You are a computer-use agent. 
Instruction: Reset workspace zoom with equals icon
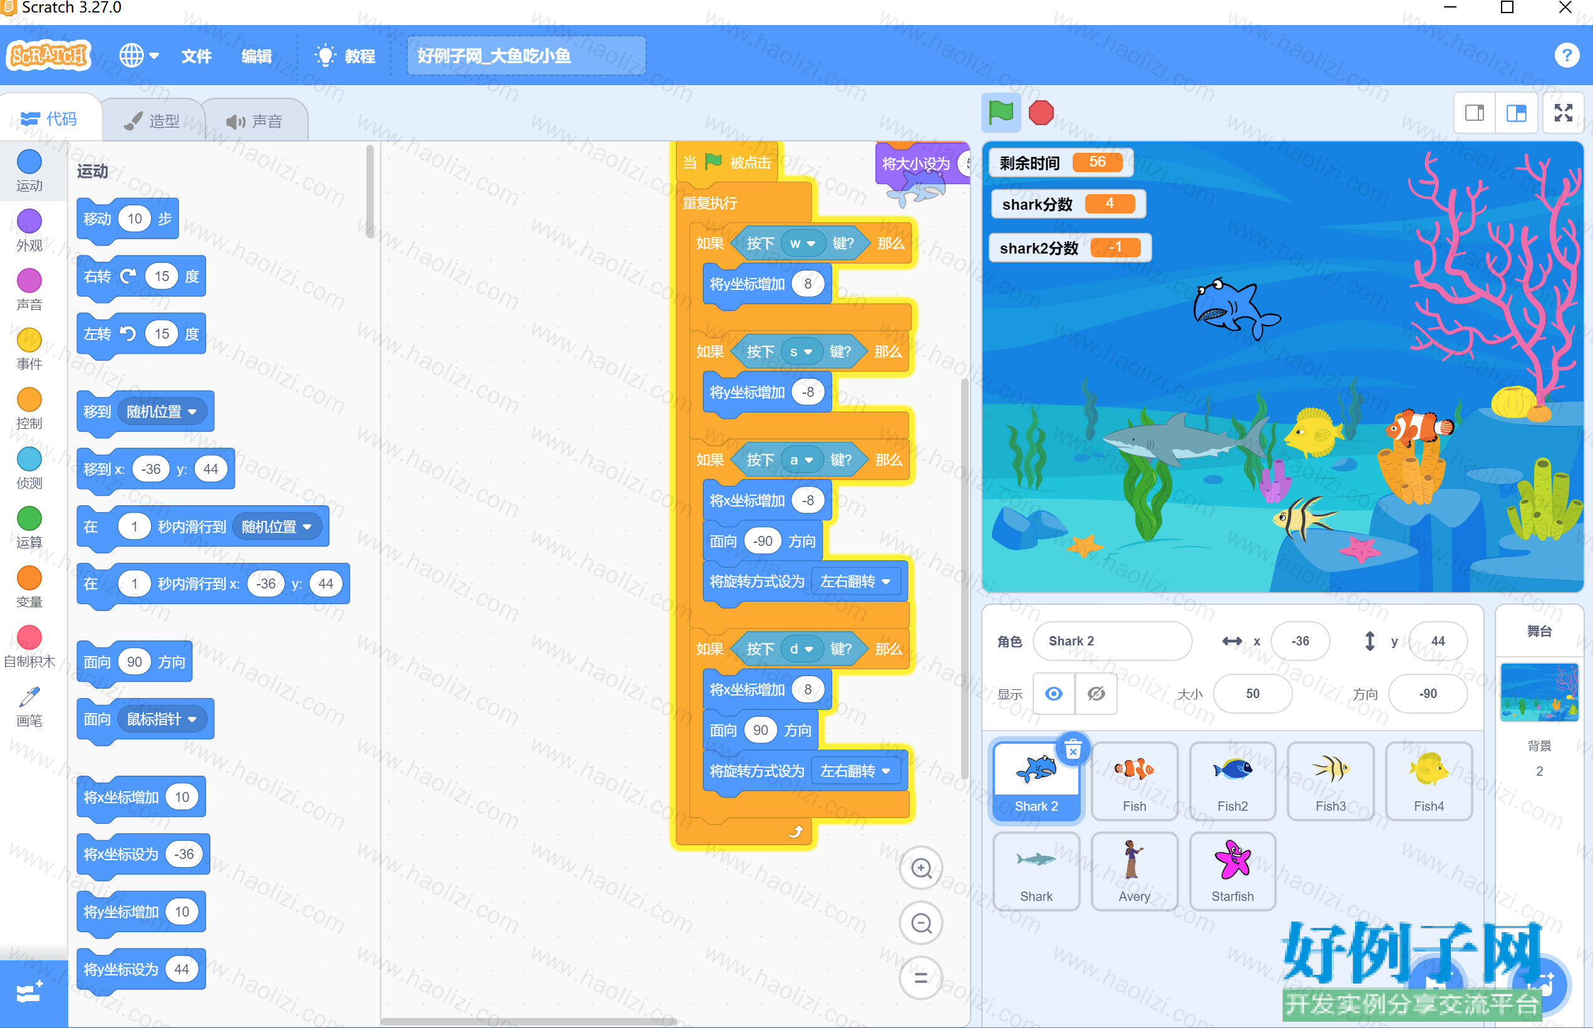[920, 978]
